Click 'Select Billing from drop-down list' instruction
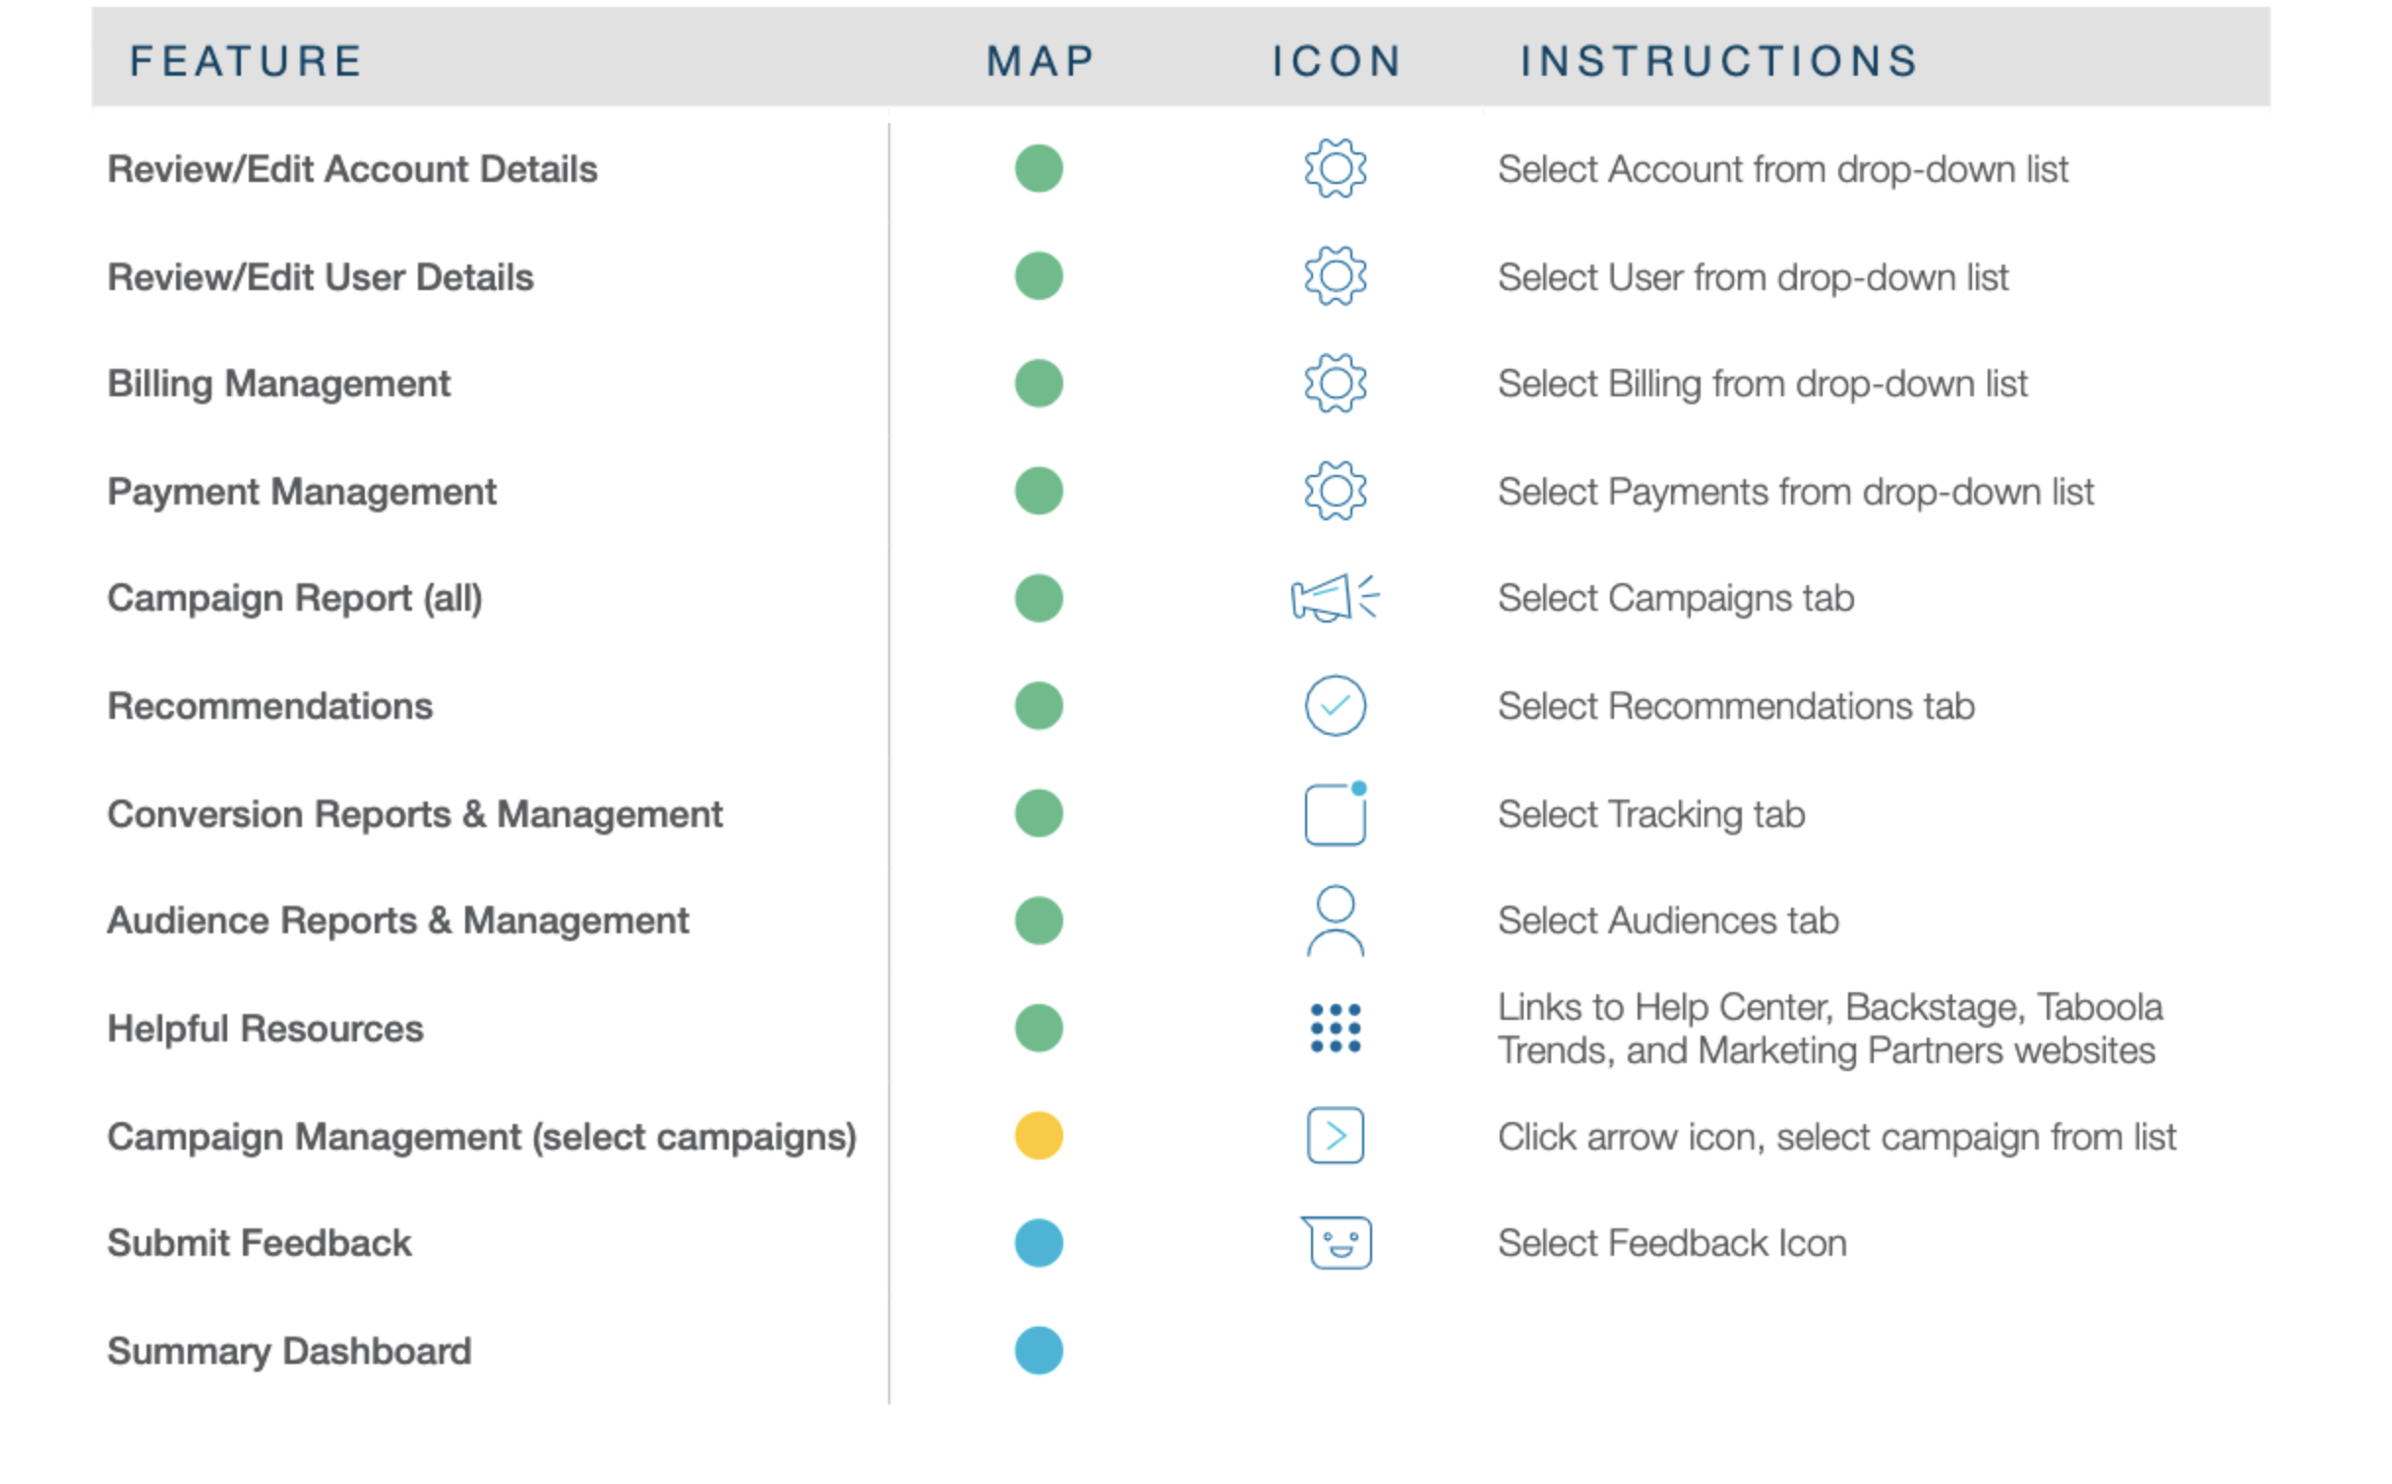2392x1484 pixels. click(1763, 384)
